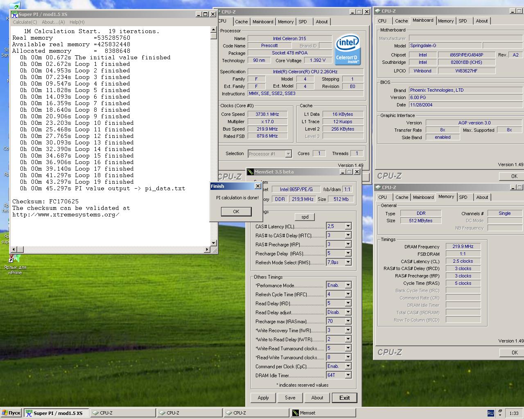
Task: Open Precharge Delay (tRAS) dropdown
Action: (348, 253)
